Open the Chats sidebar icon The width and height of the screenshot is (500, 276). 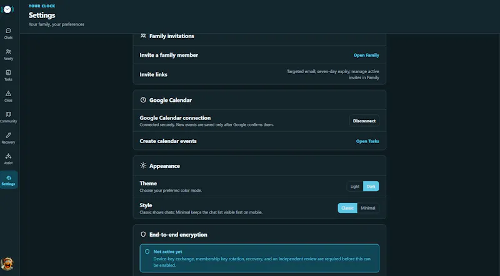(x=8, y=34)
